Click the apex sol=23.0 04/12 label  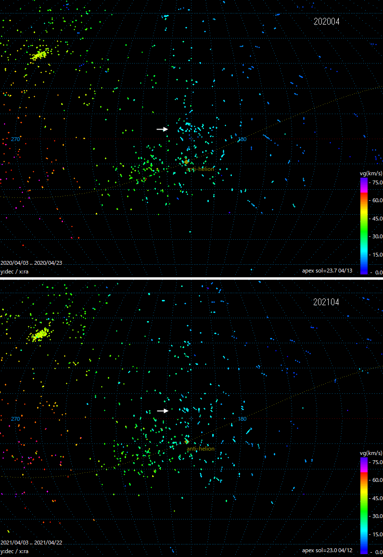point(327,550)
